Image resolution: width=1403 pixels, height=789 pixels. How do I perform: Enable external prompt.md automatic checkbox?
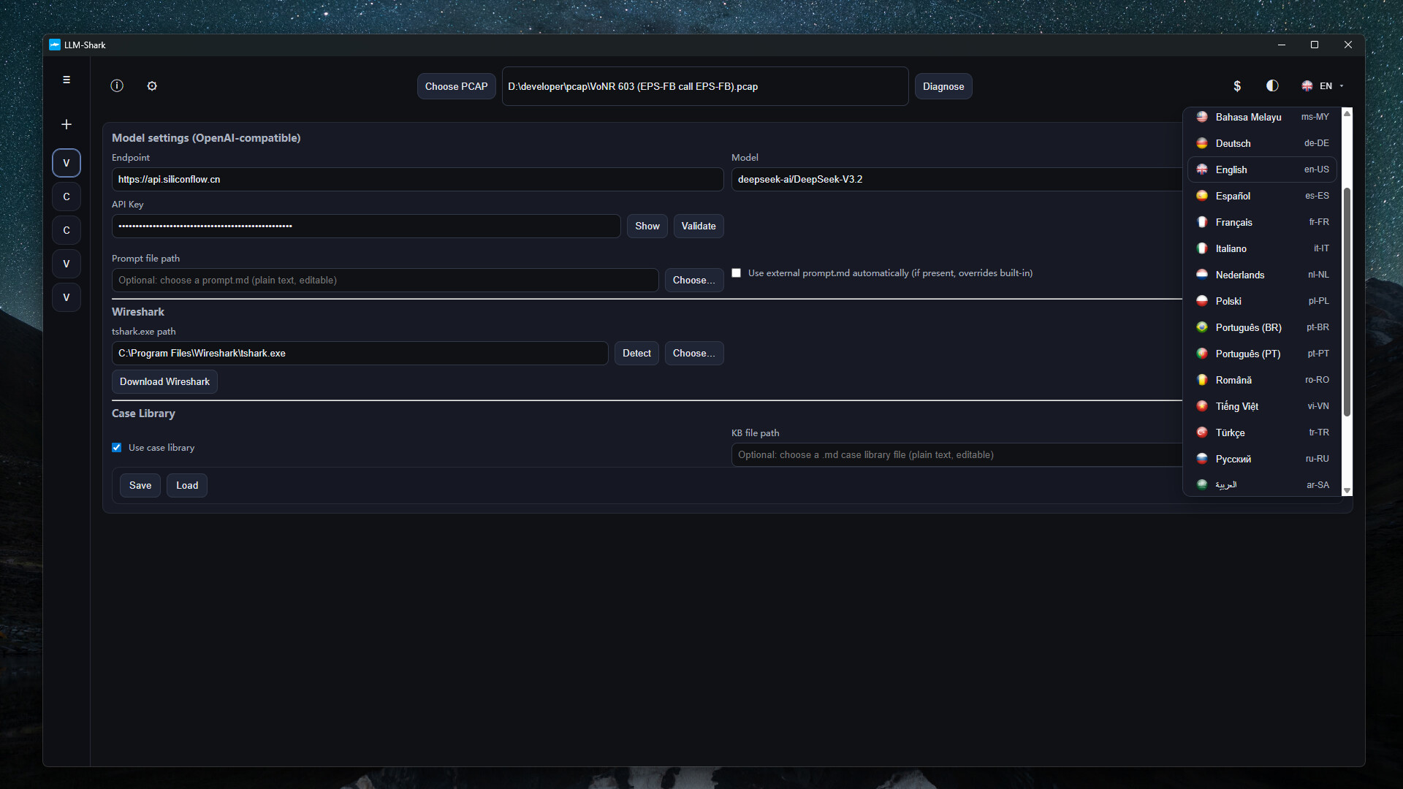coord(737,273)
